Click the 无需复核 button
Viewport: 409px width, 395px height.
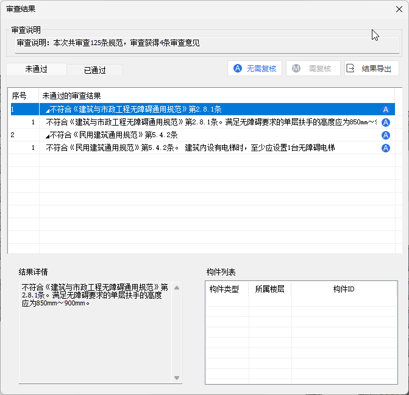(255, 68)
